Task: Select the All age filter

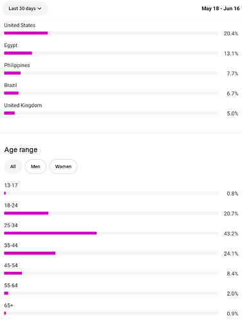Action: [x=13, y=166]
